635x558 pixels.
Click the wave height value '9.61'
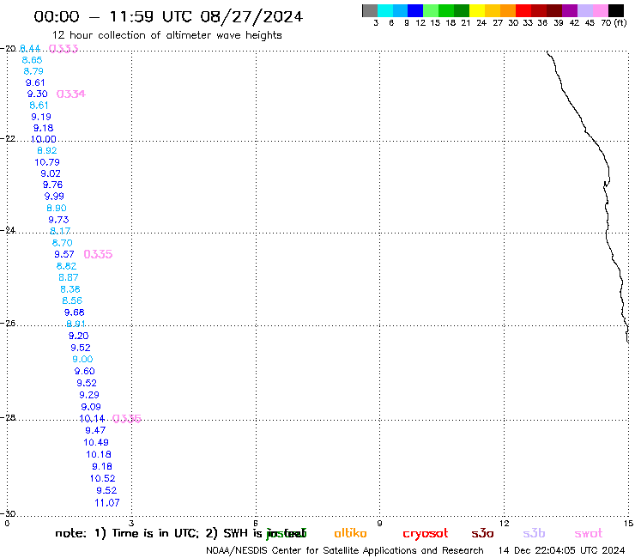point(35,82)
